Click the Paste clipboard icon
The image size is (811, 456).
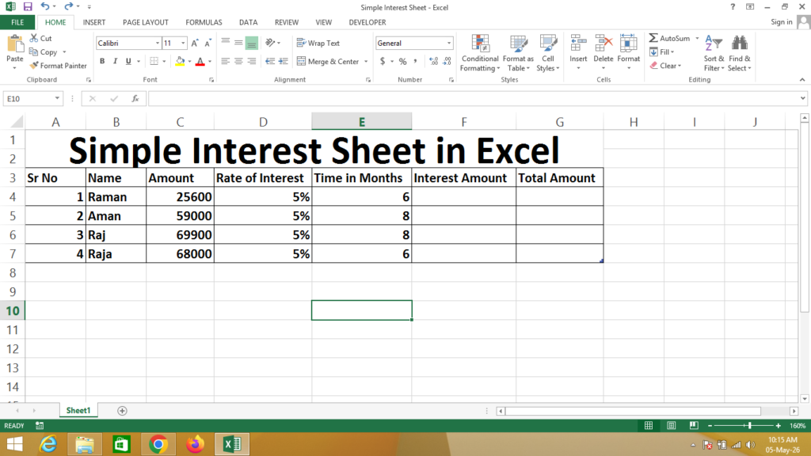14,45
